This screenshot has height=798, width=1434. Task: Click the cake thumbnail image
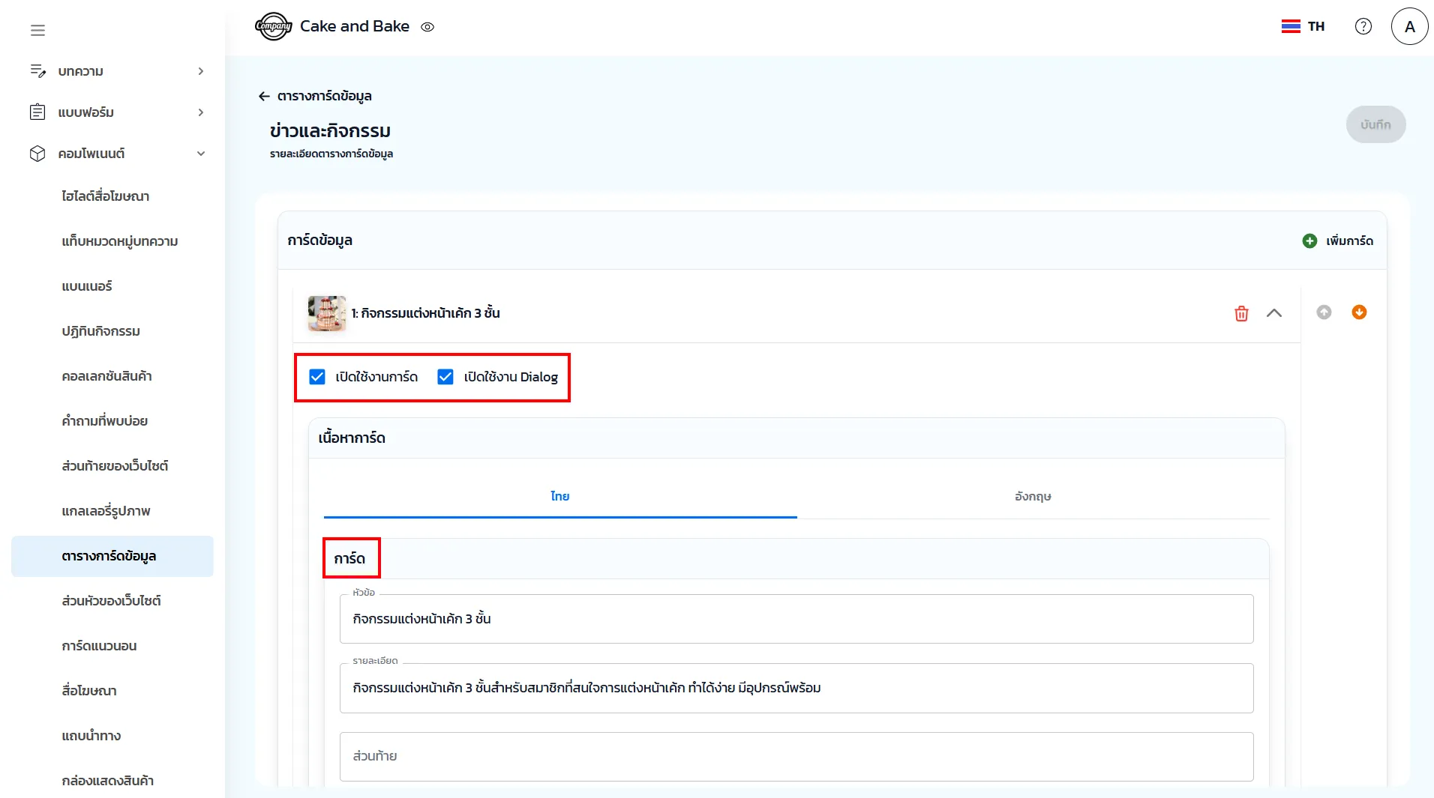(x=326, y=313)
